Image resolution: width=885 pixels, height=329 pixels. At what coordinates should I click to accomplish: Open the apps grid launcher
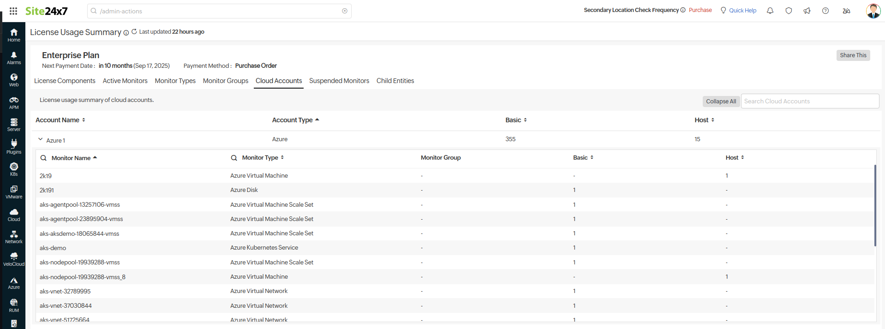(x=13, y=11)
